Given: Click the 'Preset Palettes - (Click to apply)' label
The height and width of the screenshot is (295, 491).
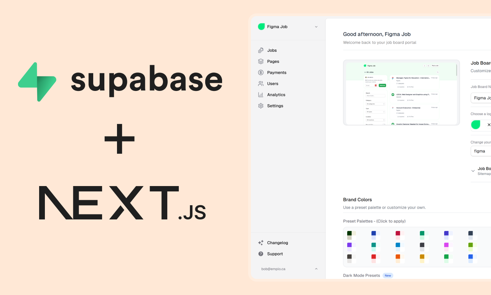Looking at the screenshot, I should [374, 221].
